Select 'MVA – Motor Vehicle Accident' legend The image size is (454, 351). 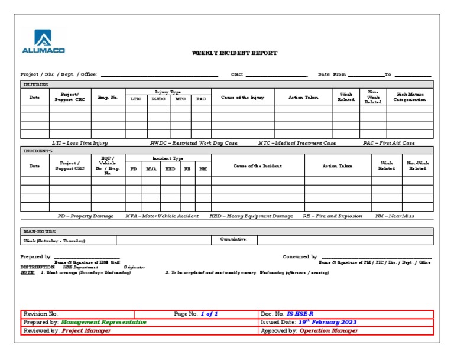pos(162,216)
